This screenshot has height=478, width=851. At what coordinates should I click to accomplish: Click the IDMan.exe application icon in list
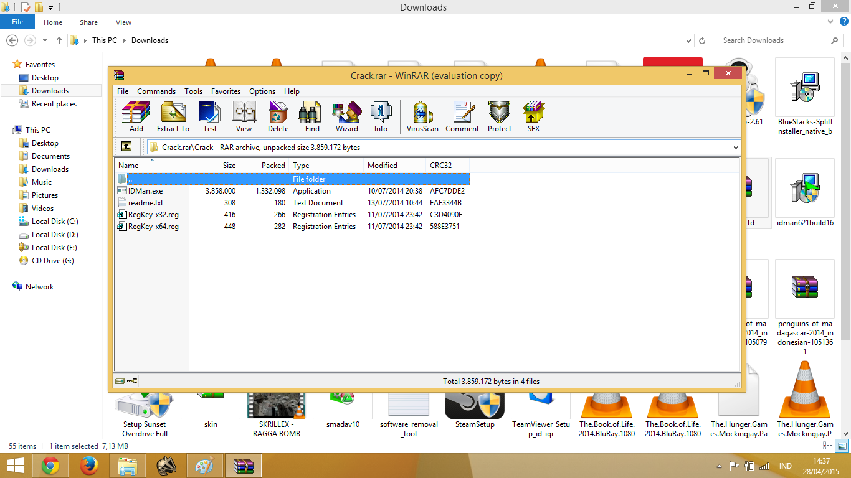click(122, 190)
